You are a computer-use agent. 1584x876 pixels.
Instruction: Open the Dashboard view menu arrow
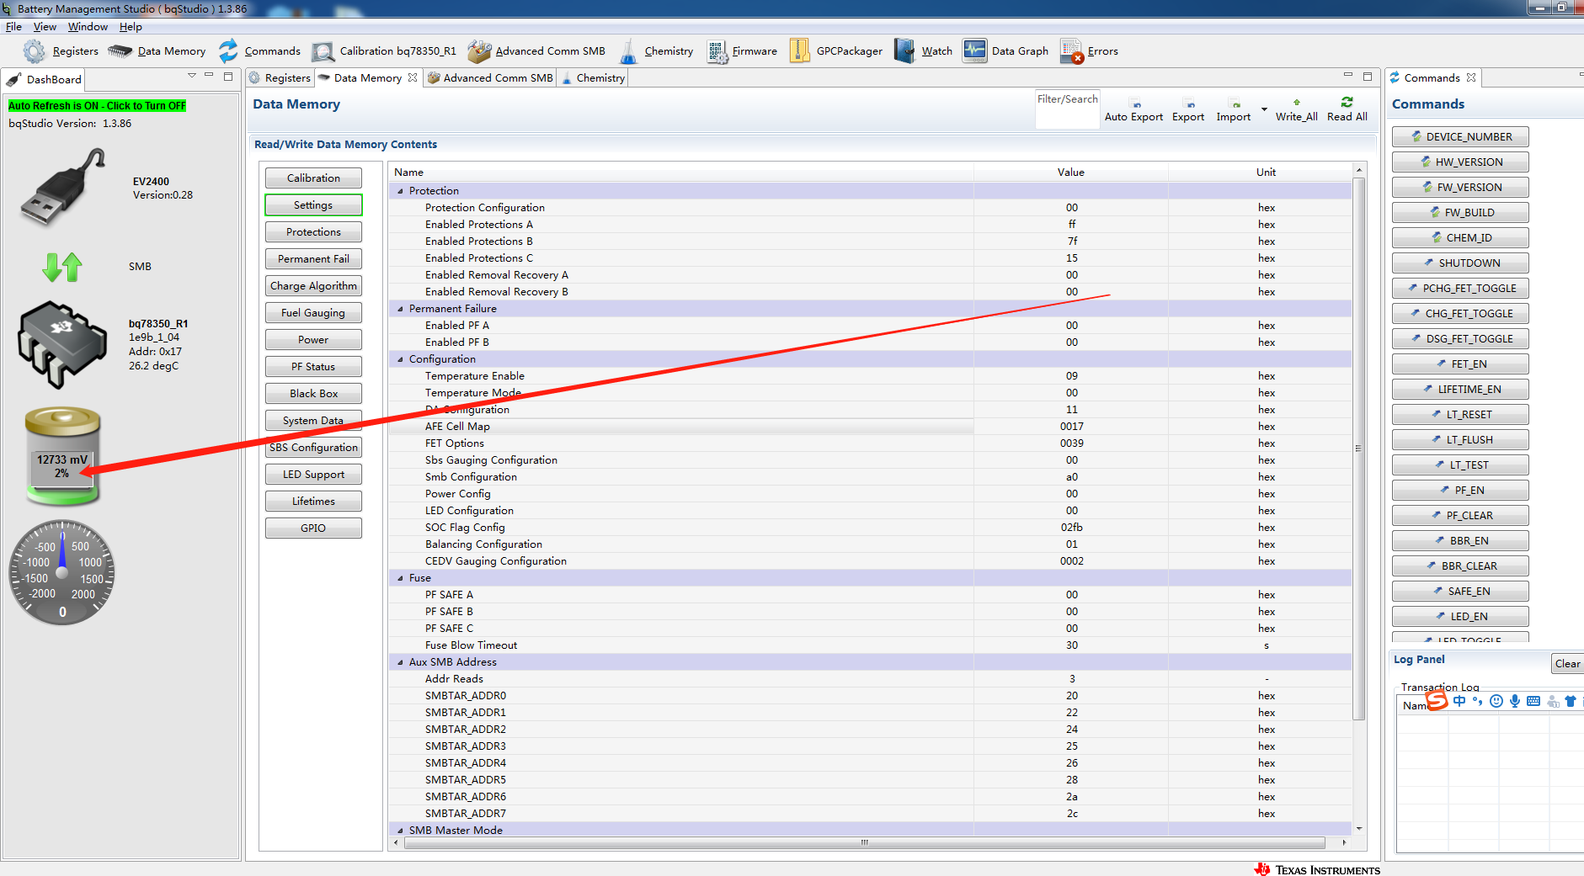[x=192, y=76]
